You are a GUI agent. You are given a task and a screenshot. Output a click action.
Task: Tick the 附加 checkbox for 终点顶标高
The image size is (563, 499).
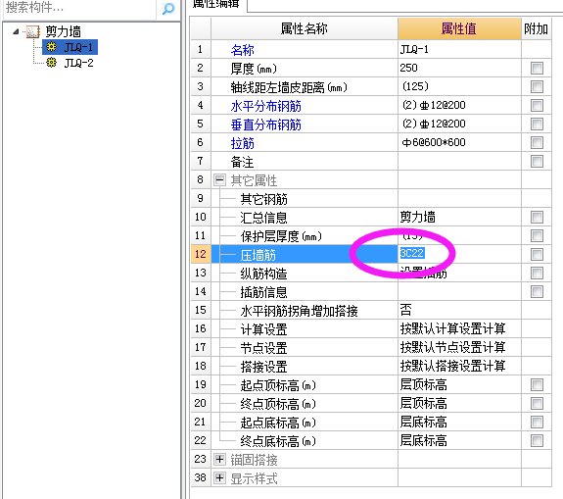537,403
